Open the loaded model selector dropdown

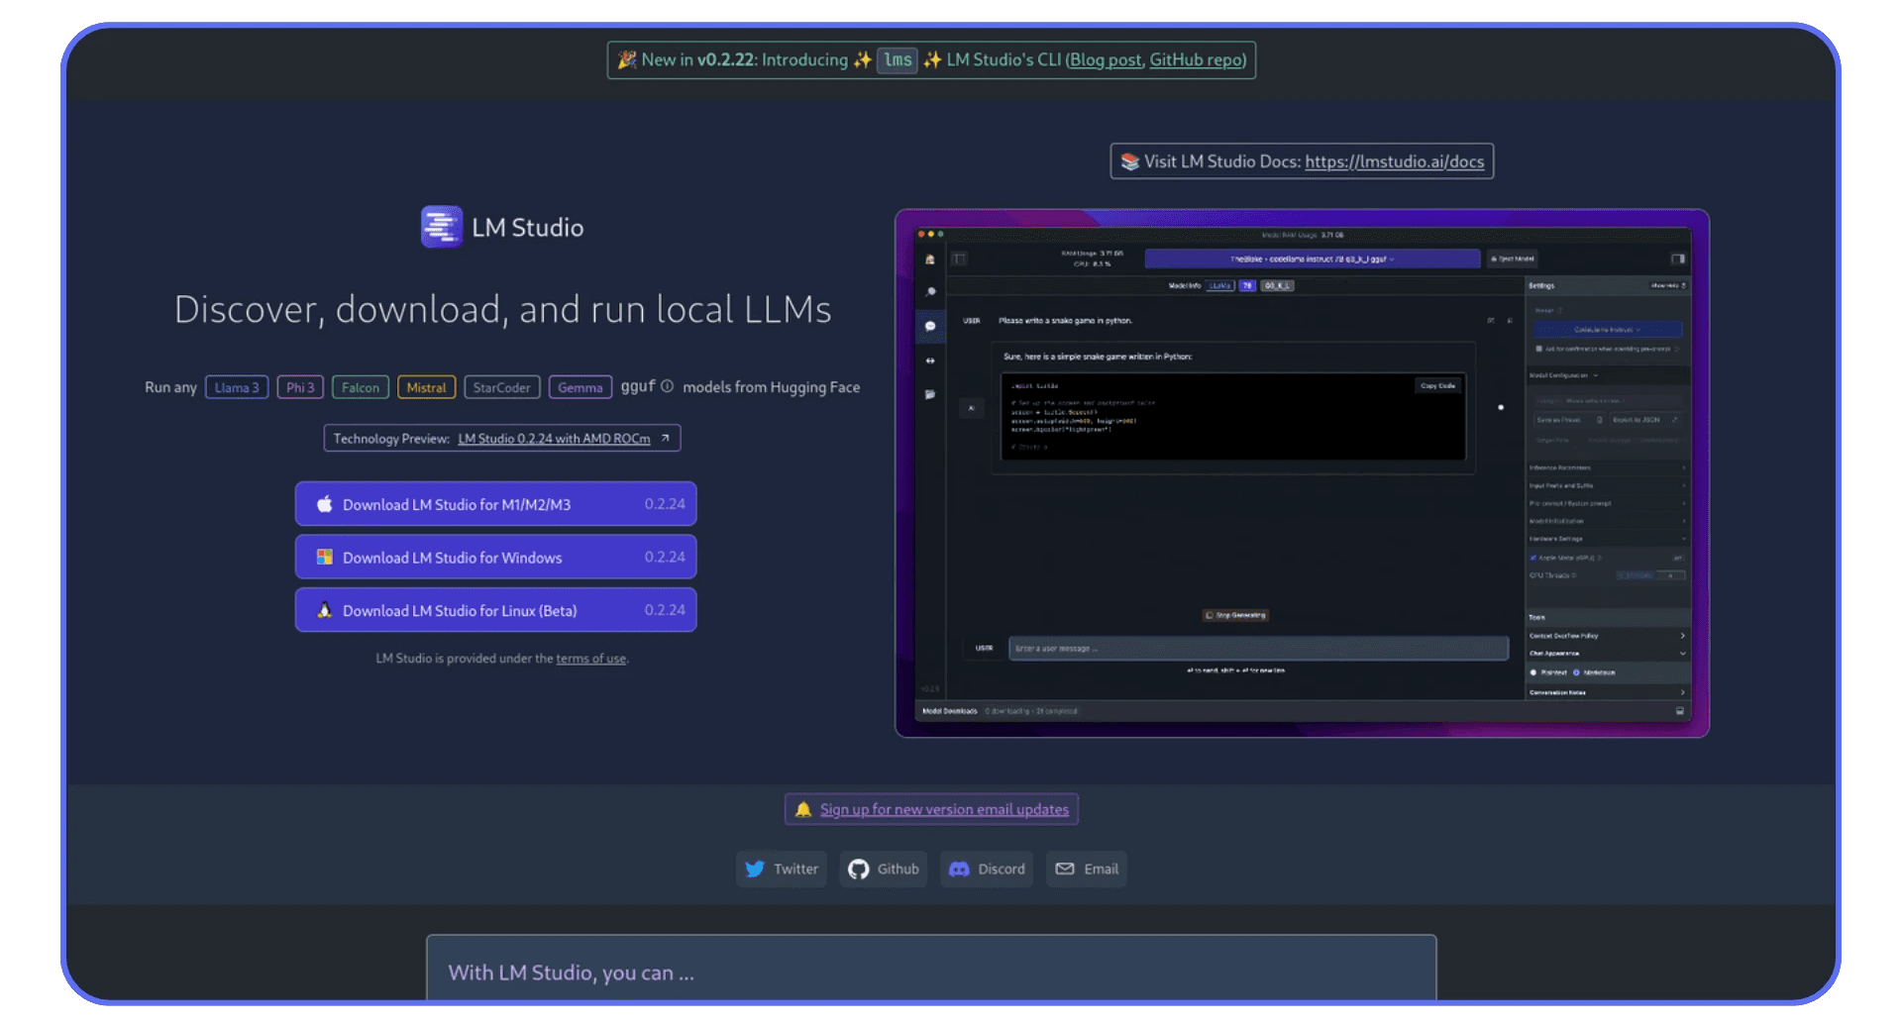pos(1313,258)
